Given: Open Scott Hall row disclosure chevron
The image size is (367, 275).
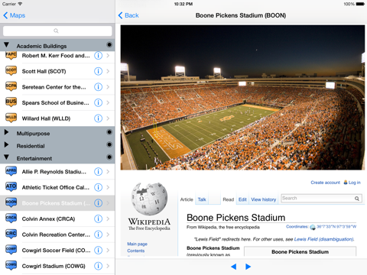Looking at the screenshot, I should [108, 71].
